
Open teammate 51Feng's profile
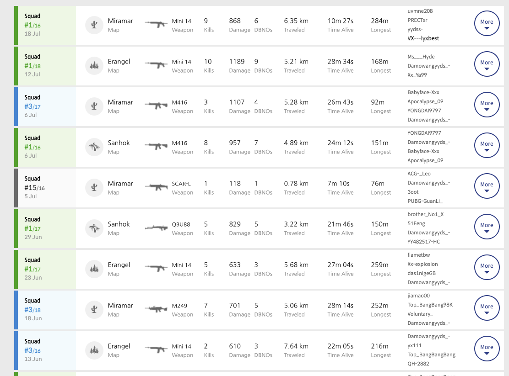click(x=416, y=223)
